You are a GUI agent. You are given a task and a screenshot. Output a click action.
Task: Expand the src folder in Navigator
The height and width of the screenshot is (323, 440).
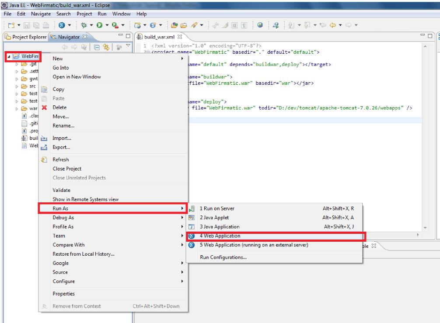[x=17, y=87]
